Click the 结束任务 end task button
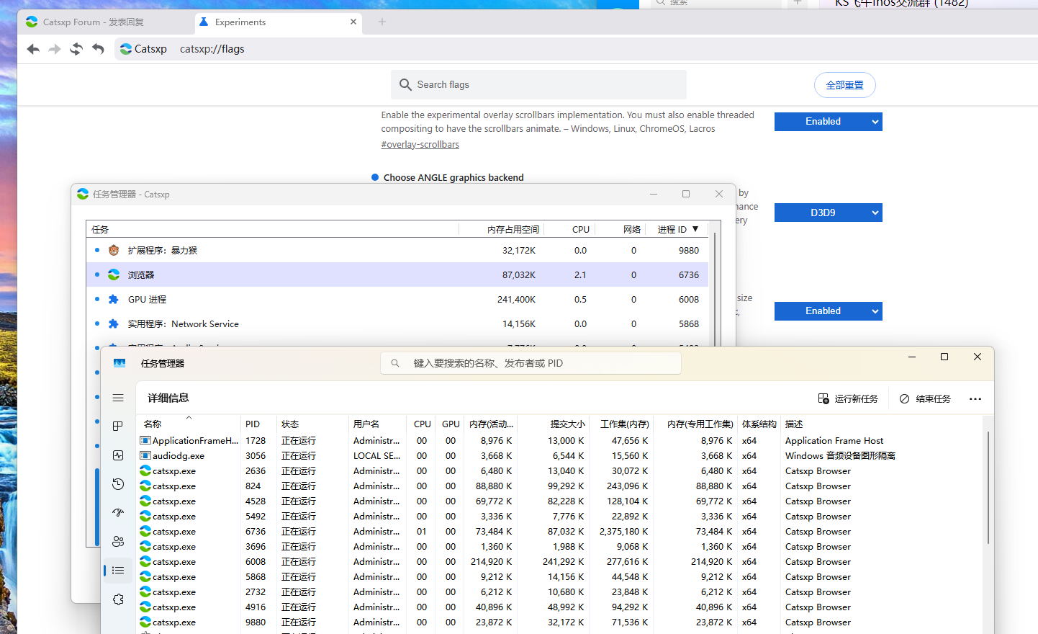1038x634 pixels. click(x=925, y=399)
